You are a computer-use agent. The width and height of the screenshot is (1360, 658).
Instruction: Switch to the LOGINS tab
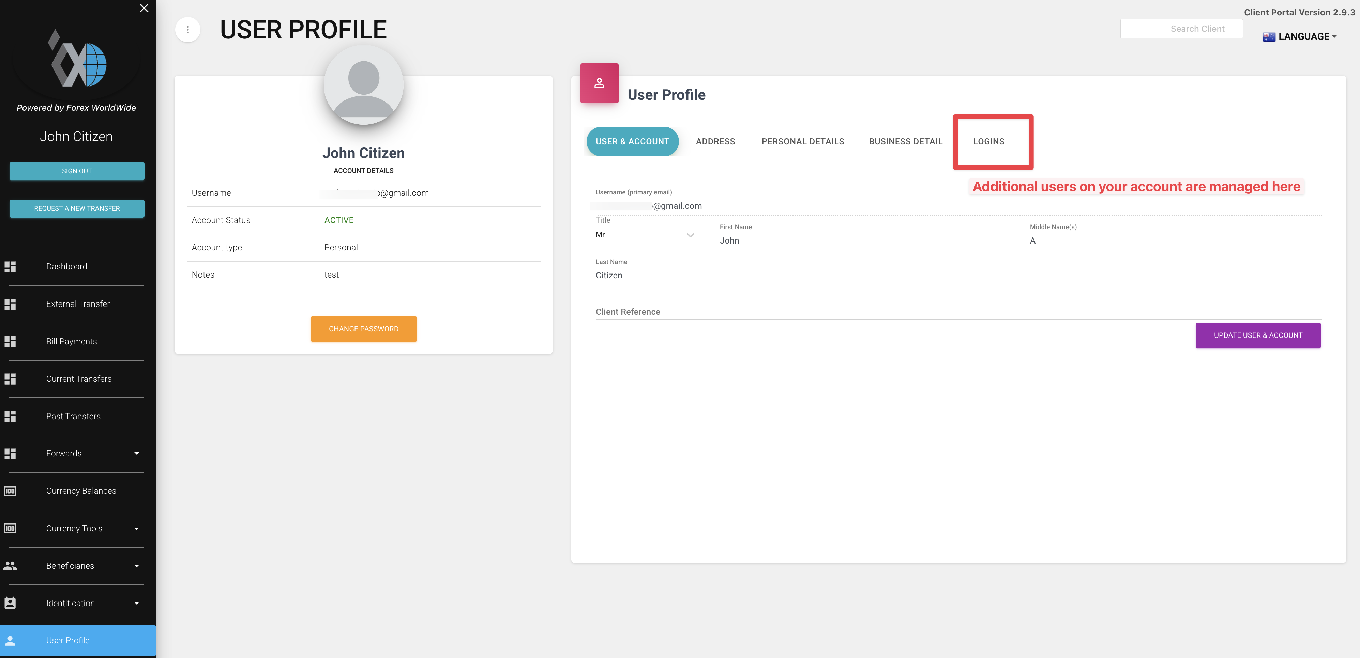tap(988, 141)
